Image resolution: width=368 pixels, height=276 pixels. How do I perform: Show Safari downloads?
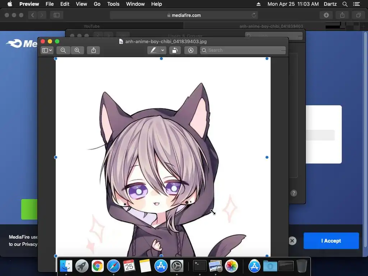click(x=326, y=15)
